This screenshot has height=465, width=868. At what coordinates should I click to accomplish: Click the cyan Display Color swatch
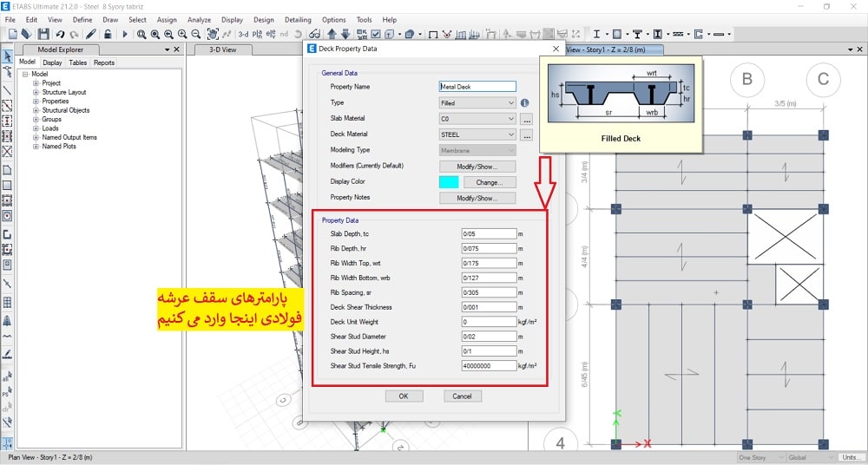(x=449, y=182)
